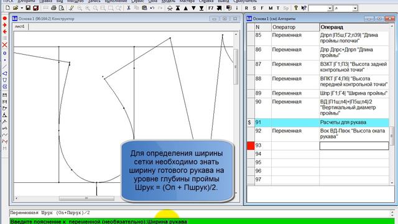Image resolution: width=398 pixels, height=224 pixels.
Task: Click the M toolbar button
Action: click(271, 8)
